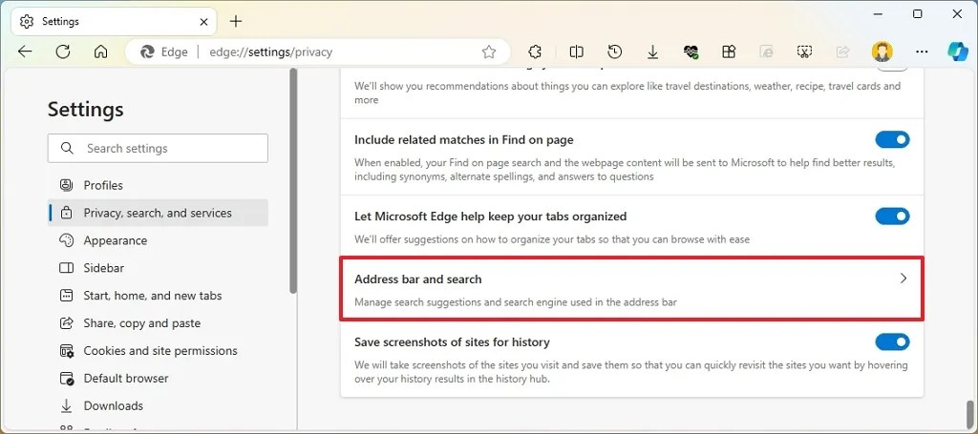Click the Save screenshots of sites description text
The image size is (978, 434).
(x=630, y=372)
